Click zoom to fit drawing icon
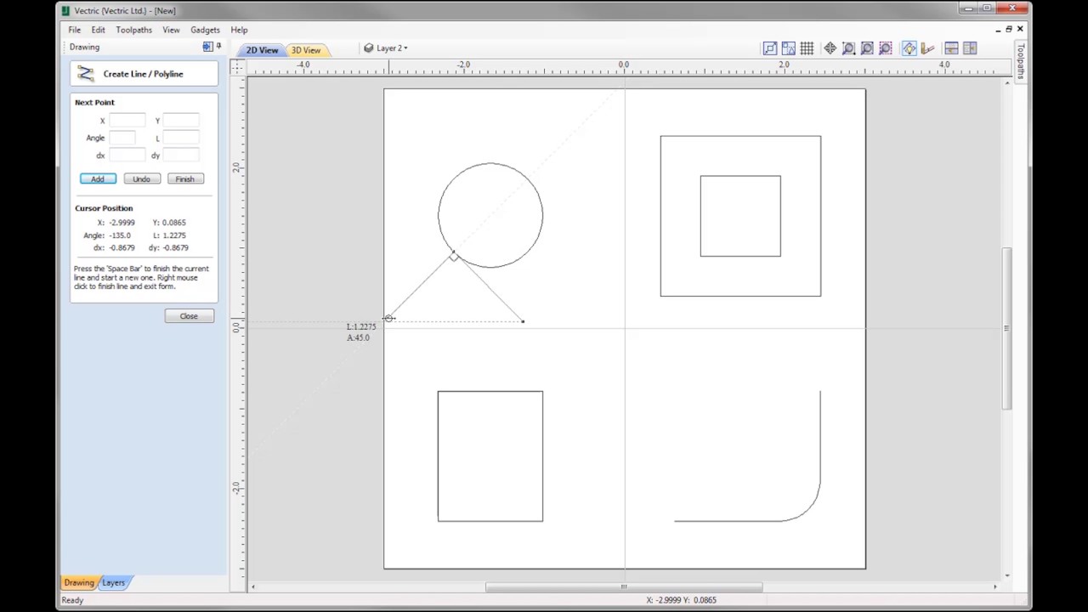 [867, 48]
